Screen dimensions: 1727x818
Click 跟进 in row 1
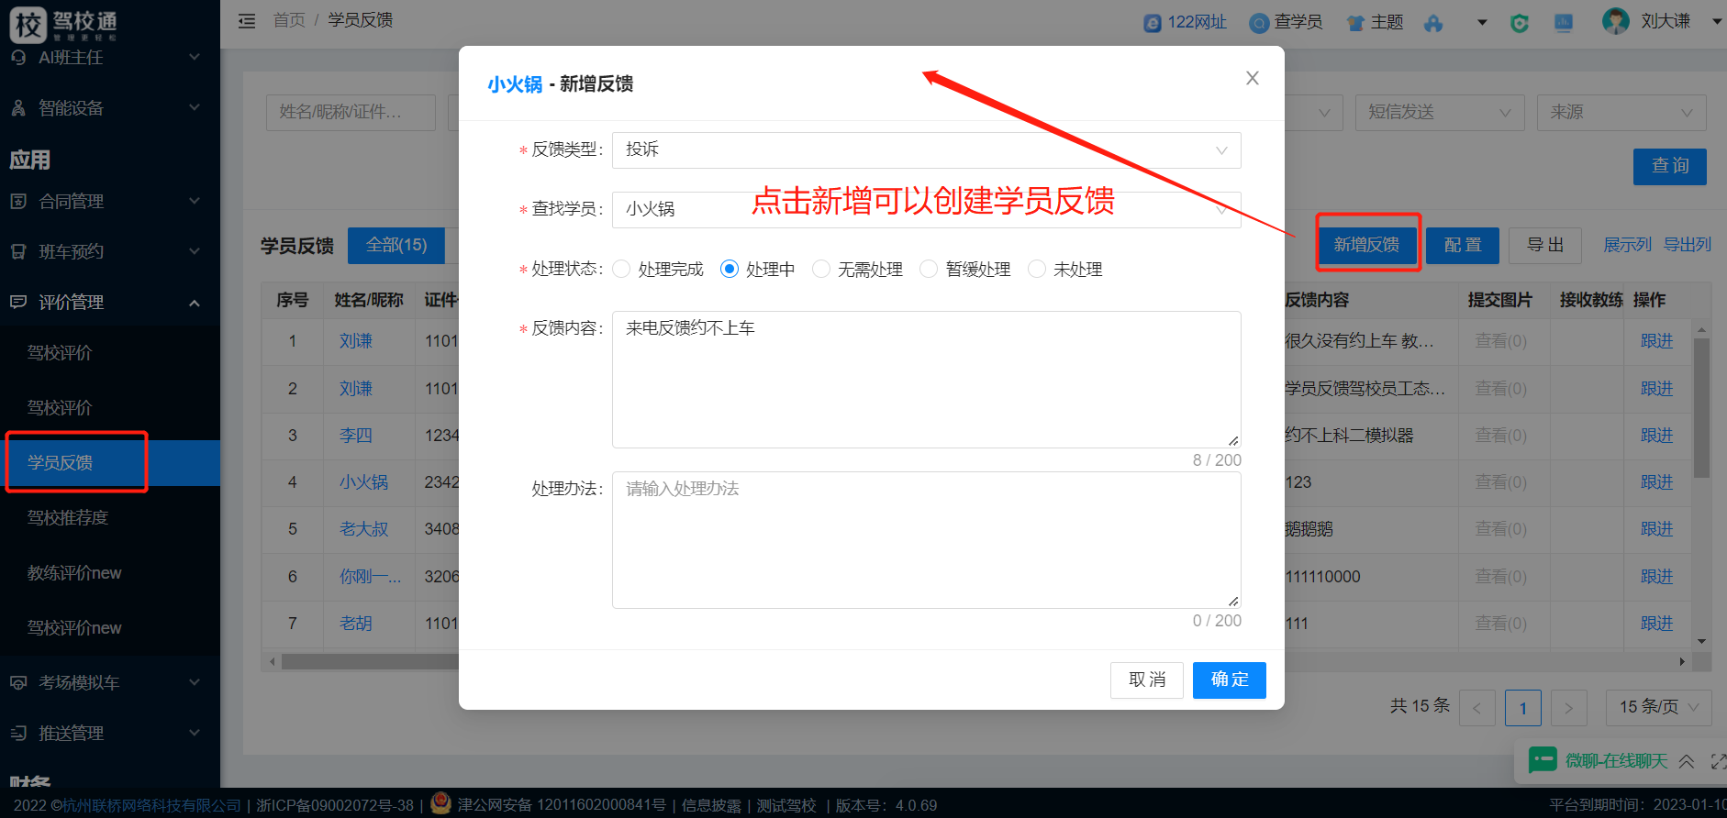point(1657,341)
